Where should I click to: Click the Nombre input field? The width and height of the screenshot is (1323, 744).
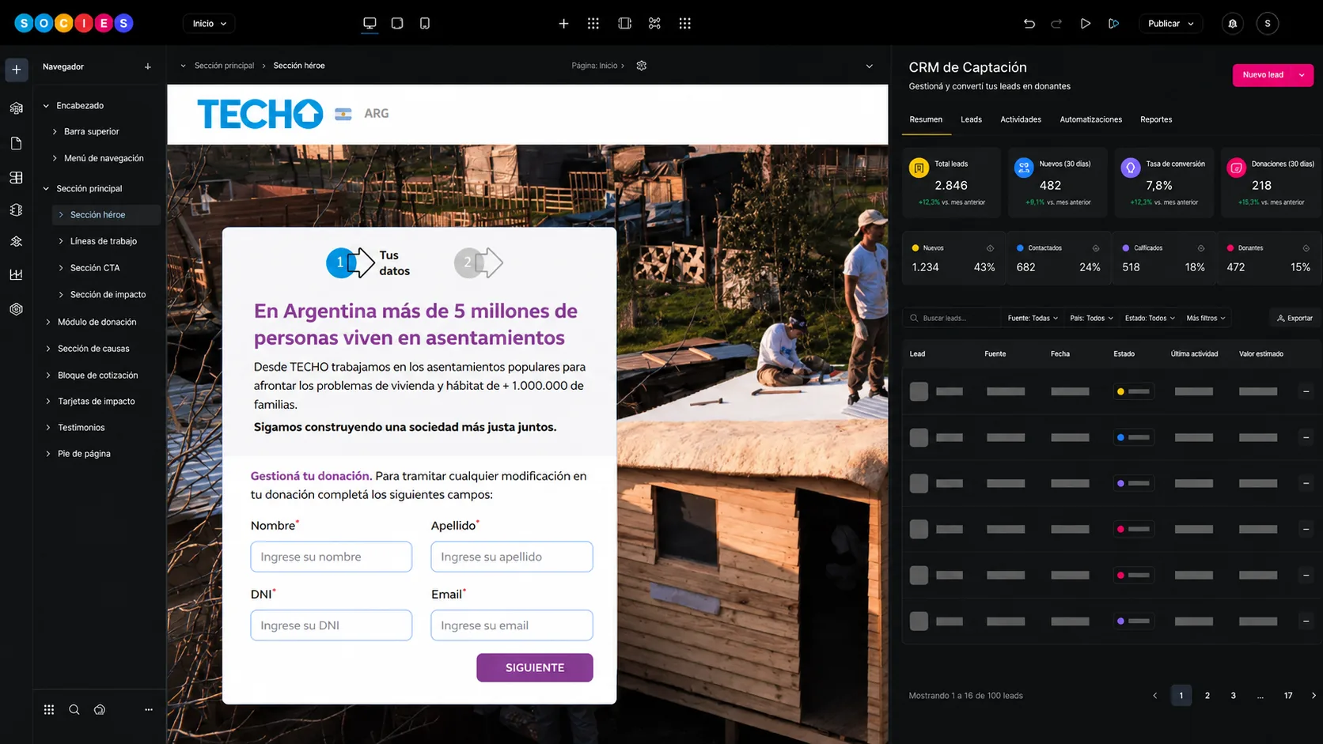tap(332, 557)
